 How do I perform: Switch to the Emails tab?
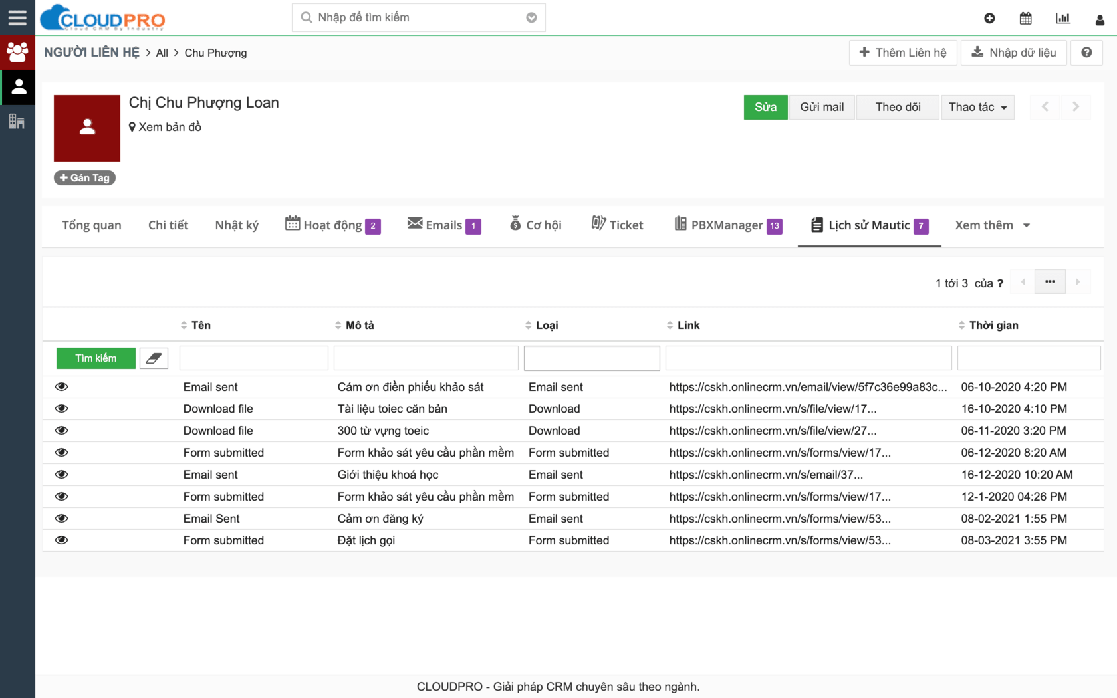(443, 225)
